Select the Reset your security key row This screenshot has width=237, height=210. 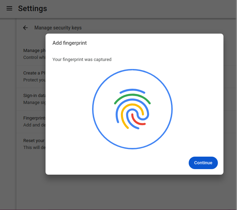tap(31, 144)
